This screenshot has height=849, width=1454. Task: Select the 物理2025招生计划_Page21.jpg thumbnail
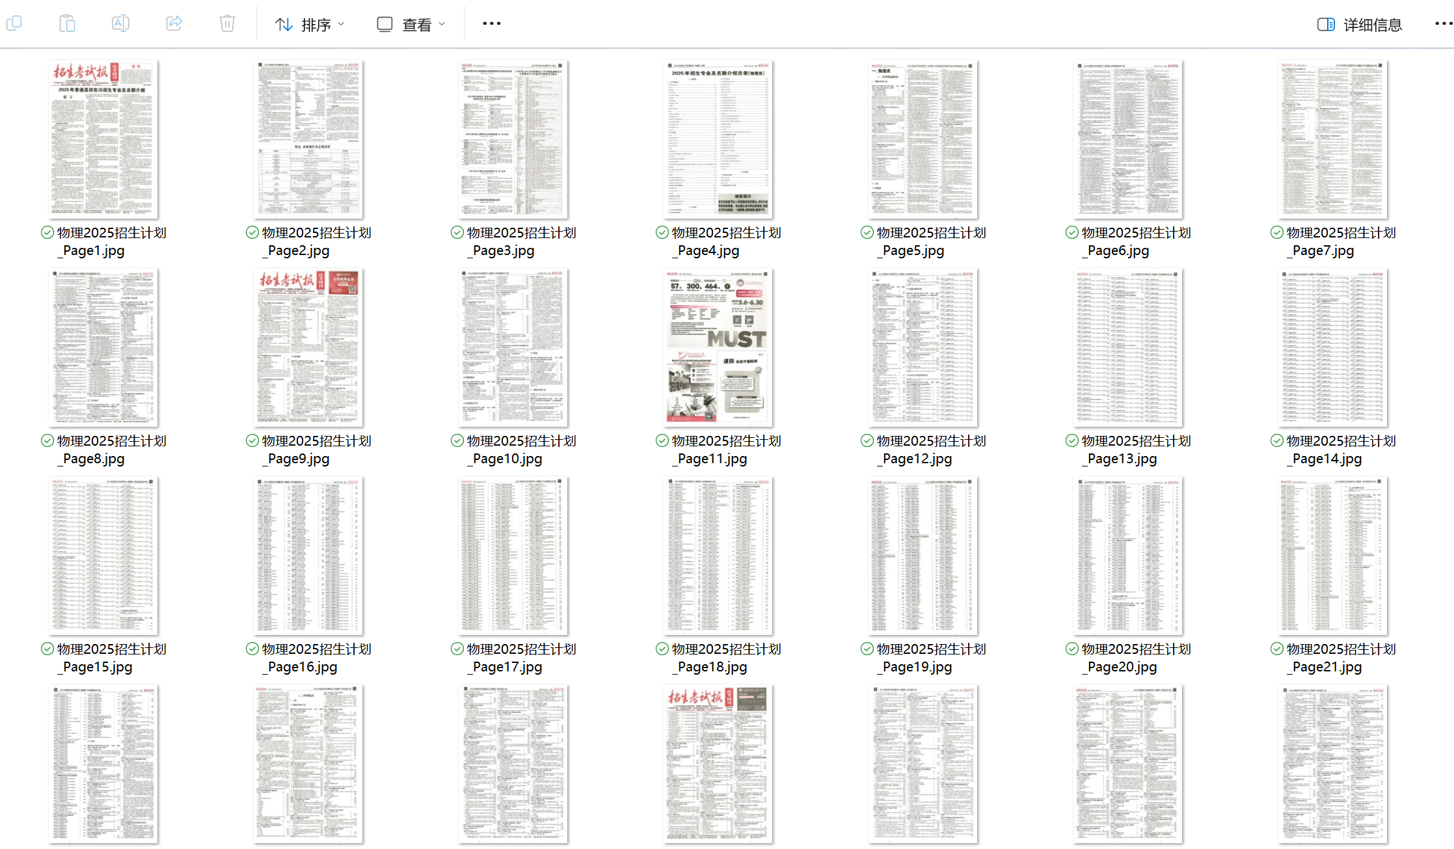coord(1332,556)
